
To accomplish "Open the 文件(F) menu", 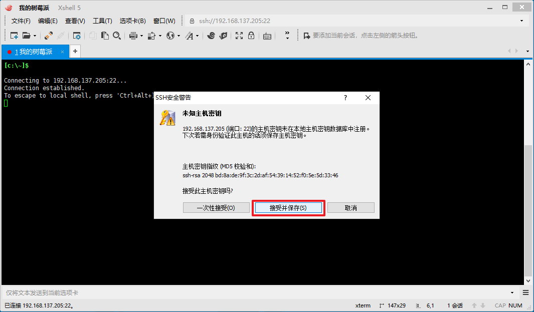I will pyautogui.click(x=21, y=21).
